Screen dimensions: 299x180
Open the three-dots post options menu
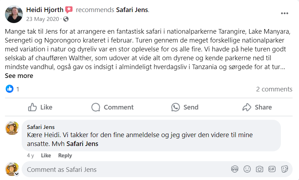[x=284, y=13]
